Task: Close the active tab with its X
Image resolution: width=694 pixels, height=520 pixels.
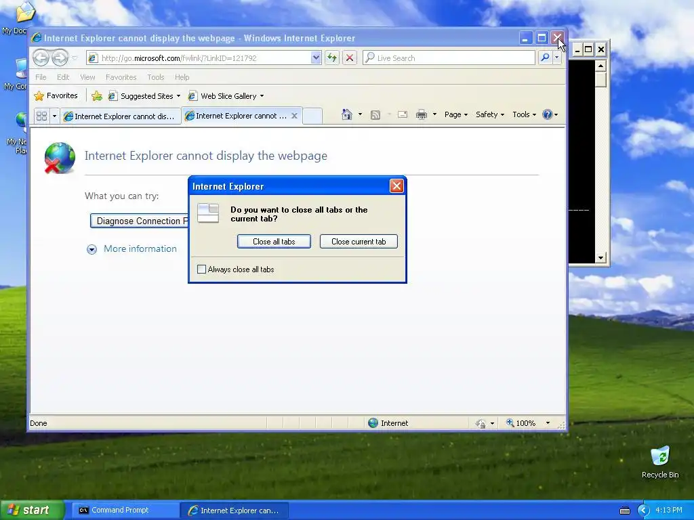Action: click(294, 116)
